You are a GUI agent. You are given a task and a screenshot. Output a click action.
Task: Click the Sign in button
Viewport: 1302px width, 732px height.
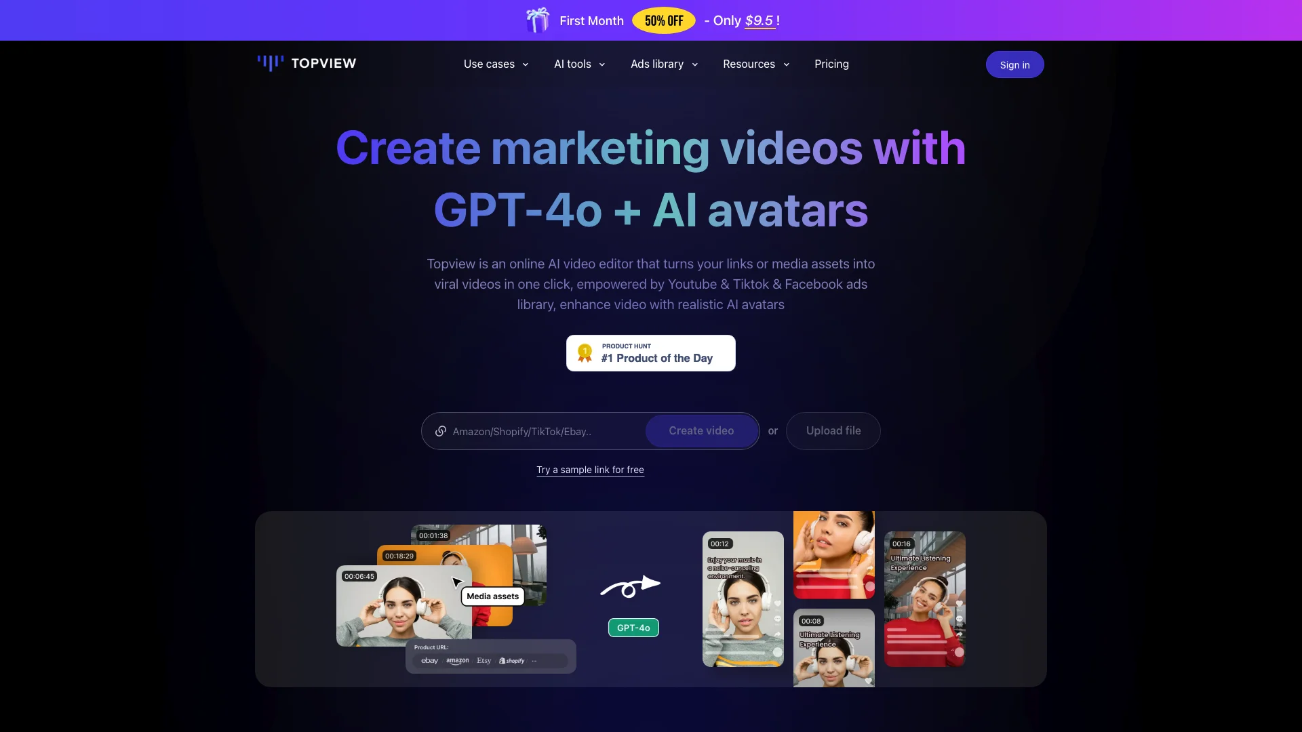(1014, 64)
